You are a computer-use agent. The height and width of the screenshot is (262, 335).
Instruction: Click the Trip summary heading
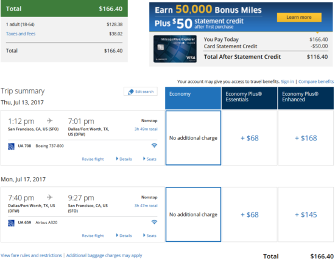click(23, 91)
